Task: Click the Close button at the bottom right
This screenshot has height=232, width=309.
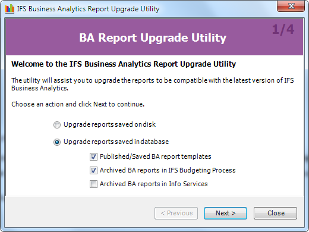Action: [x=275, y=213]
